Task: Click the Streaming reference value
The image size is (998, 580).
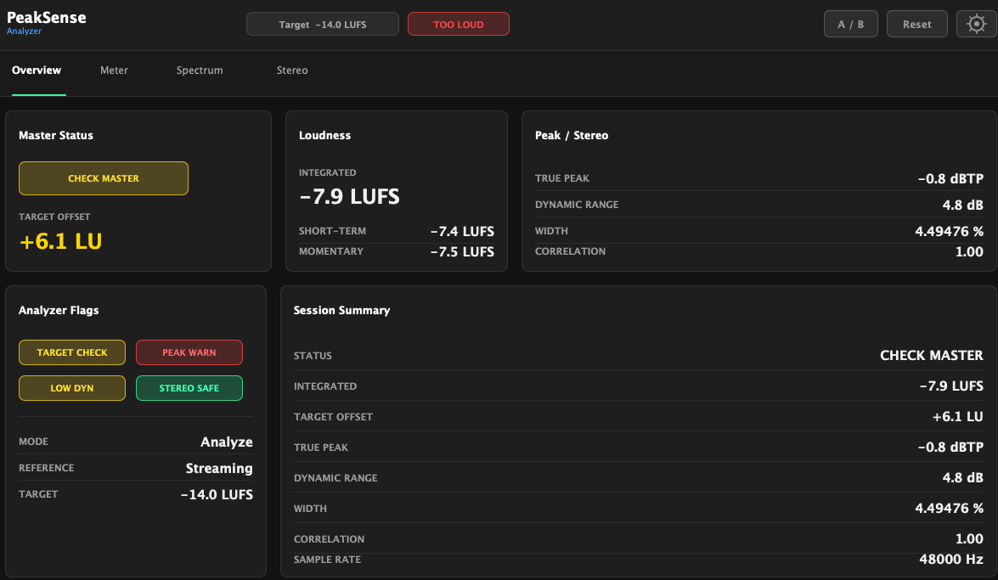Action: coord(219,468)
